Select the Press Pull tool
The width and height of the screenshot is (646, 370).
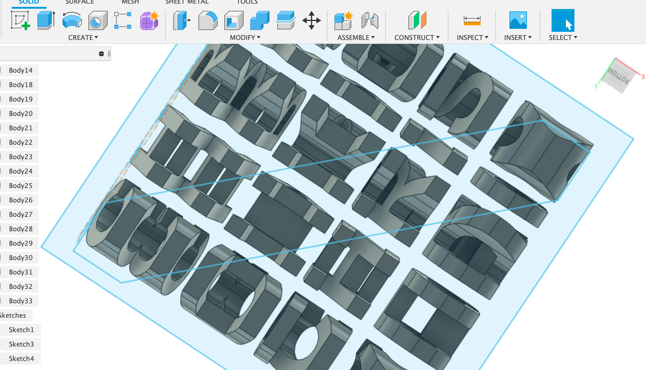point(182,20)
